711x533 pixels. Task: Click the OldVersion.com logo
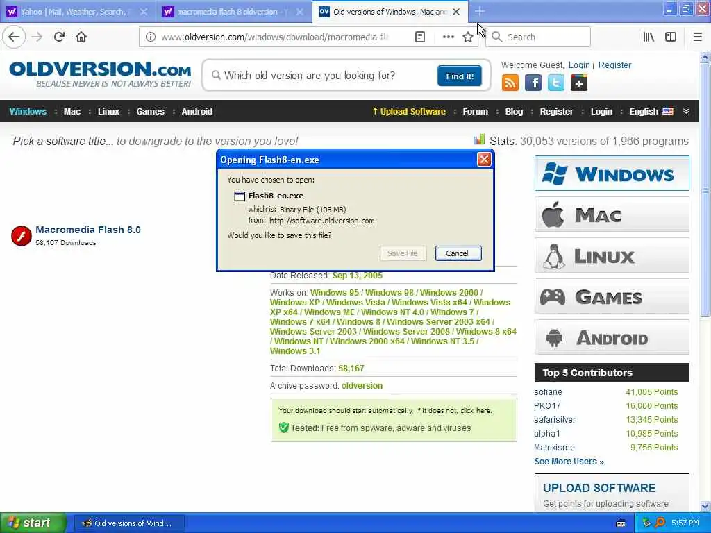tap(100, 75)
